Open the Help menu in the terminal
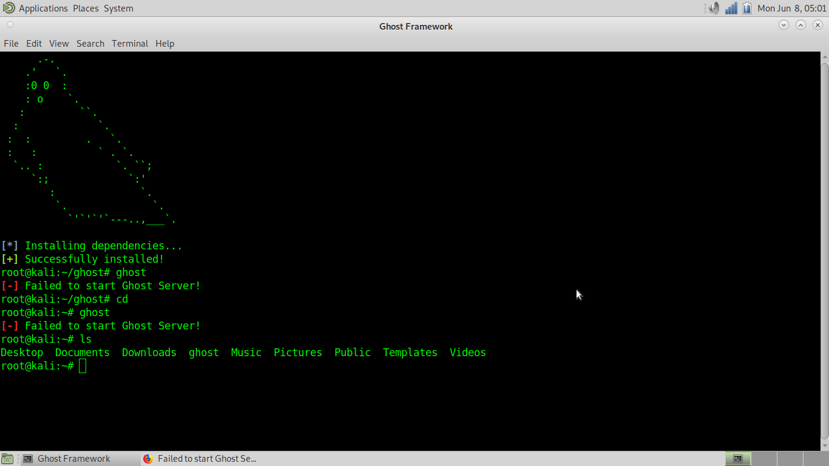 tap(164, 43)
